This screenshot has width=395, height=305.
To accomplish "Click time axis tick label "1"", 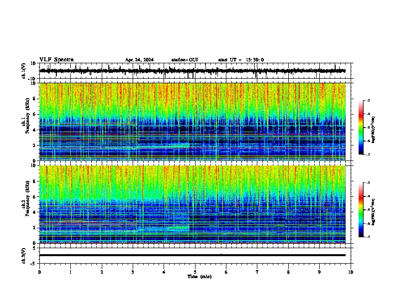I will (x=70, y=272).
